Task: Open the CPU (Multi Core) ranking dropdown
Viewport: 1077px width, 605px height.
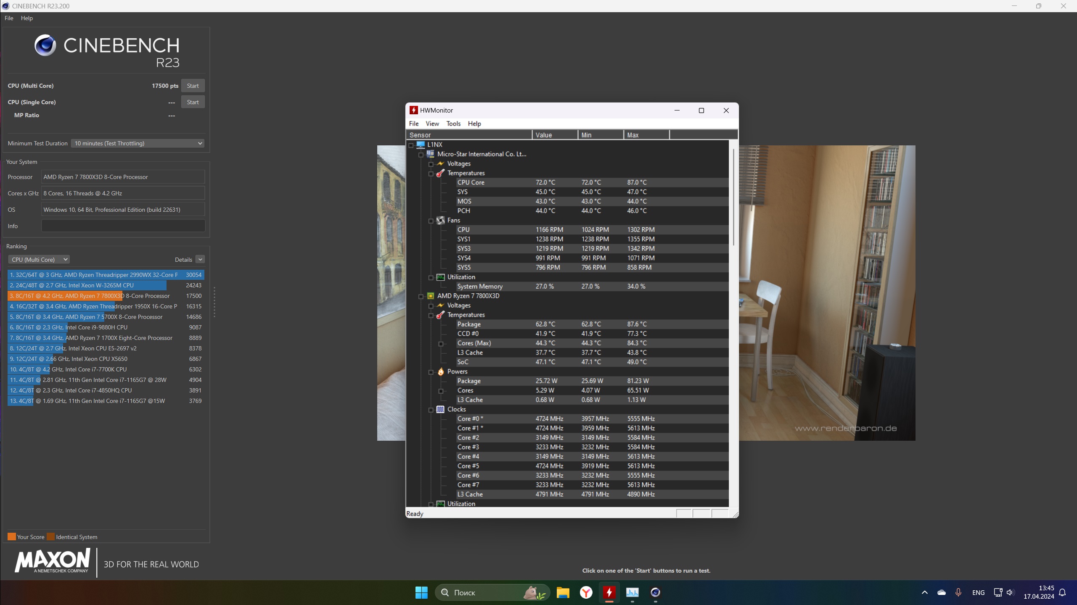Action: coord(39,260)
